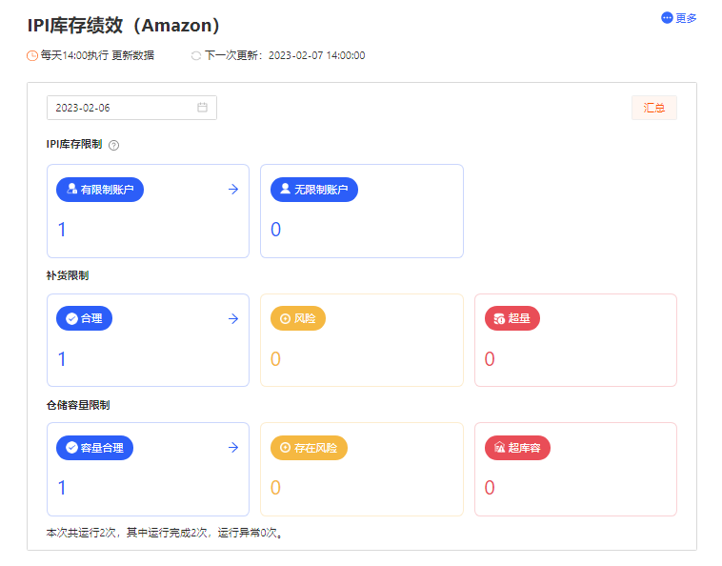
Task: Select the 容量合理 badge
Action: click(x=95, y=448)
